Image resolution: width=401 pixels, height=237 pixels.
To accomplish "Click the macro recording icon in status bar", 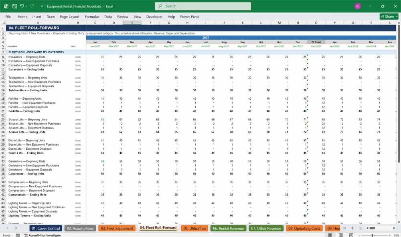I will point(18,235).
